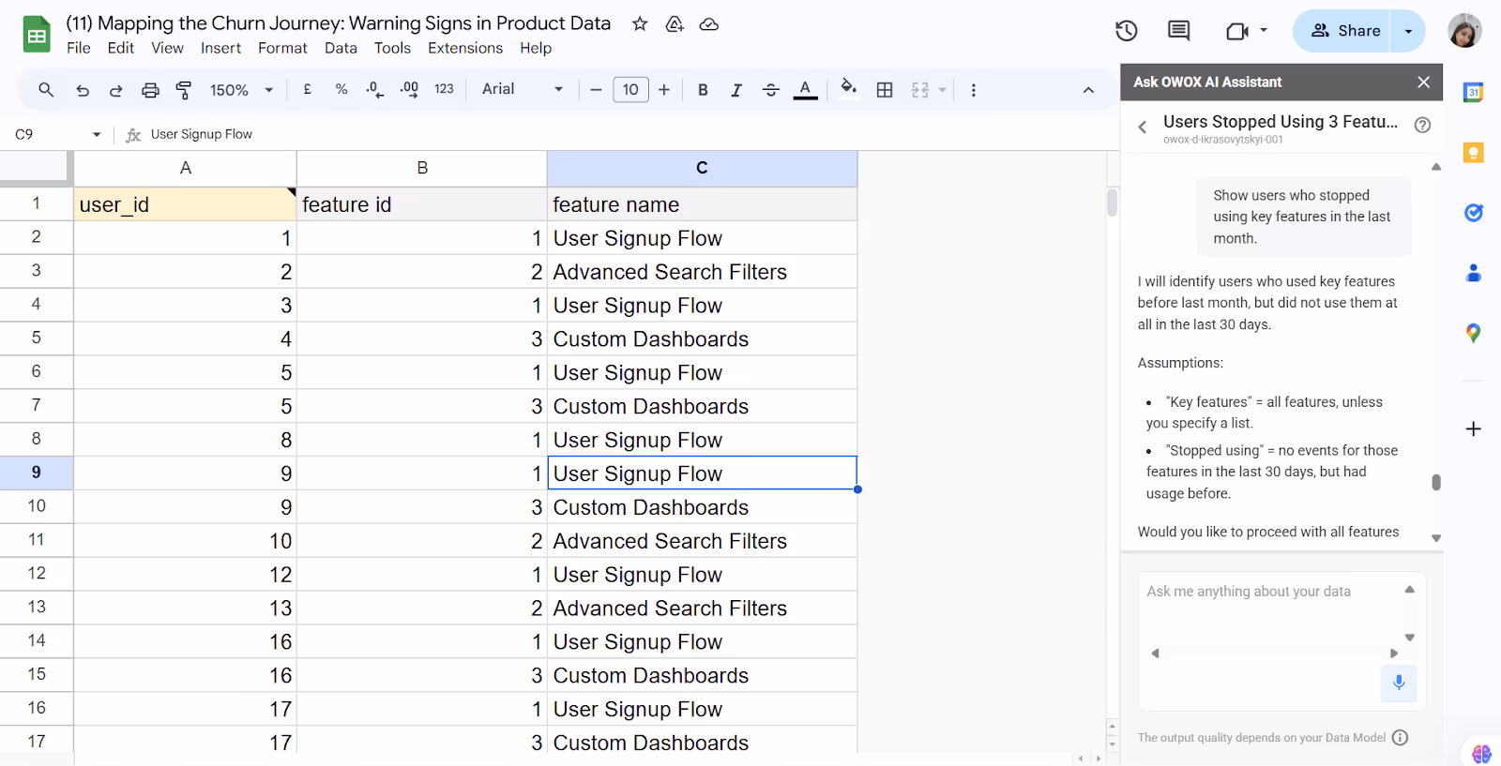Decrease the font size
1501x766 pixels.
596,90
